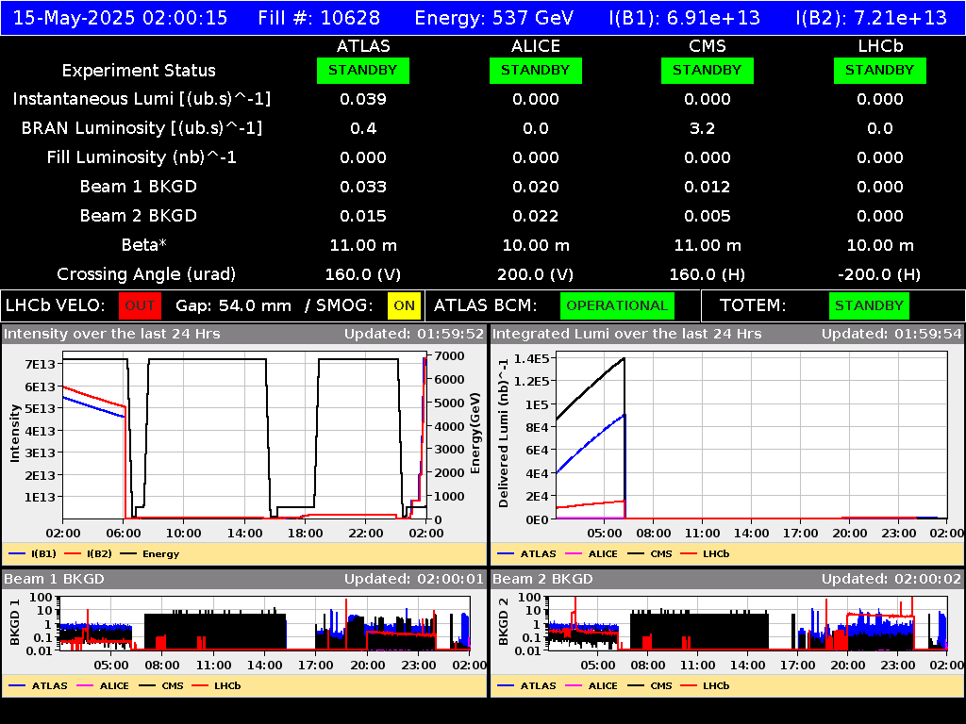Screen dimensions: 966x724
Task: Select the 'I(B1): 6.91e+13' header value
Action: (685, 17)
